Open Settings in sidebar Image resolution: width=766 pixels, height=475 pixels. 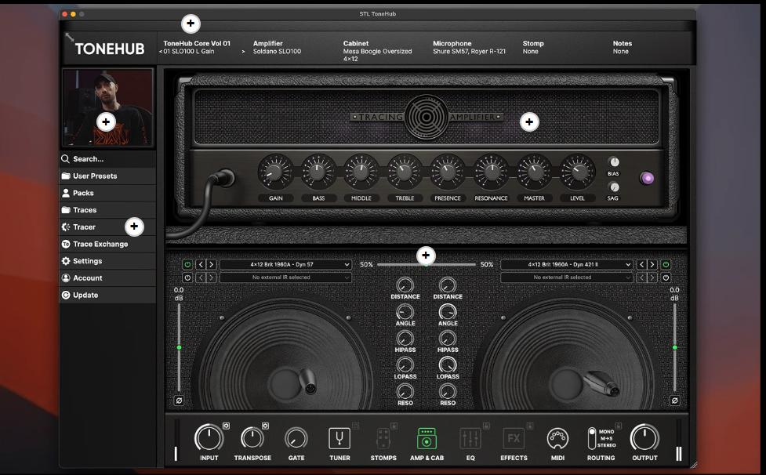tap(107, 261)
